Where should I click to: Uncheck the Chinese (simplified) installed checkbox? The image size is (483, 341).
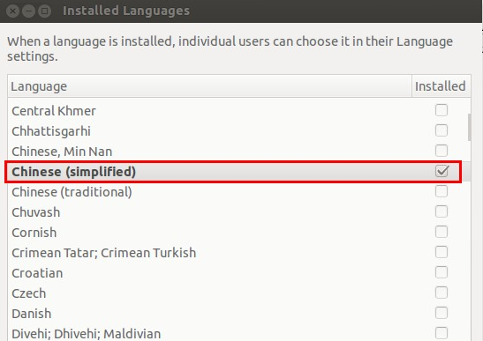coord(442,171)
